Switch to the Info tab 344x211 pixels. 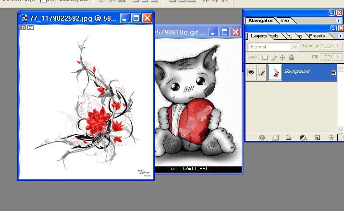coord(285,21)
